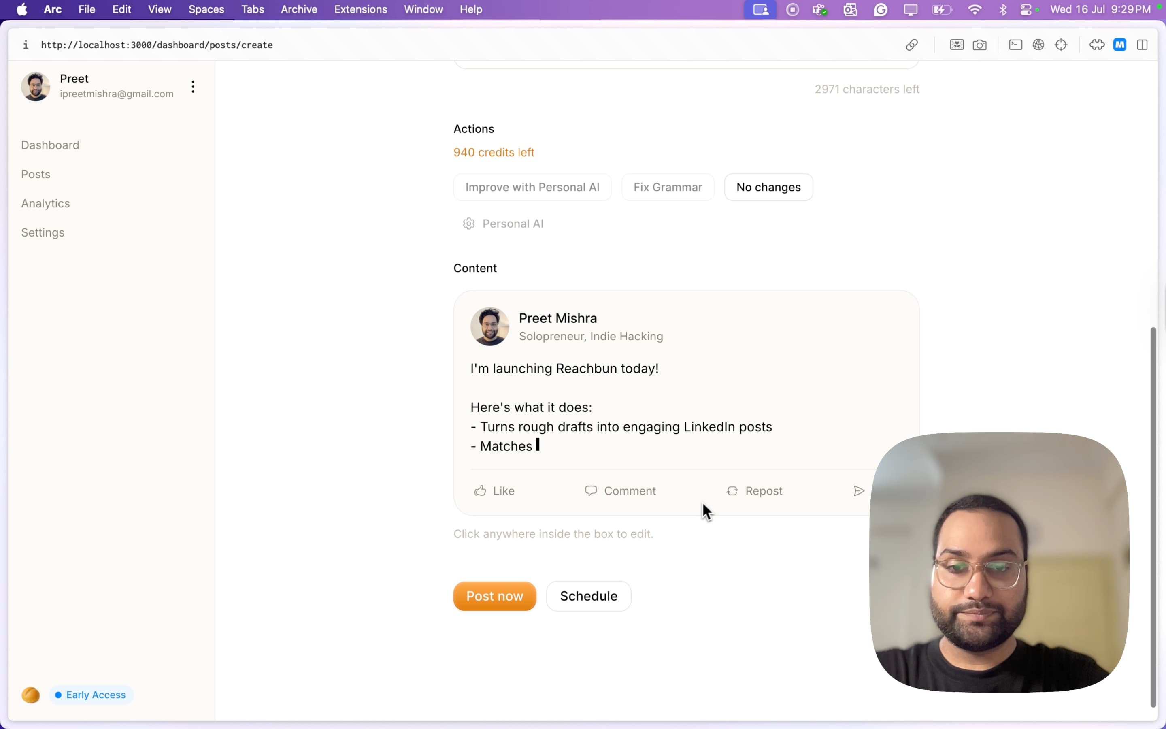
Task: Click the screen sharing icon in menu bar
Action: point(760,10)
